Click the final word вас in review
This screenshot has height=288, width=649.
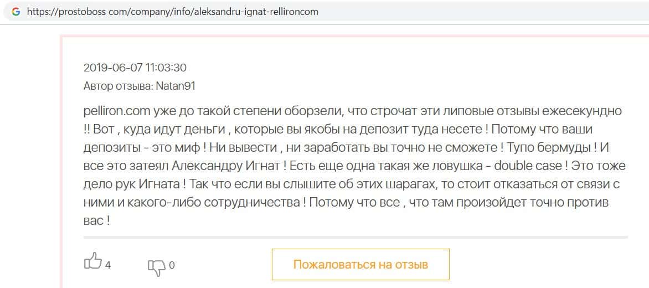(x=92, y=221)
